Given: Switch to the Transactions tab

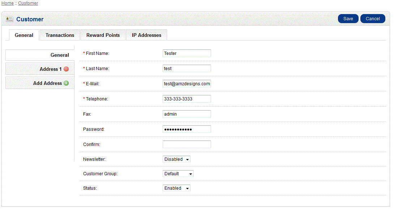Looking at the screenshot, I should point(60,35).
